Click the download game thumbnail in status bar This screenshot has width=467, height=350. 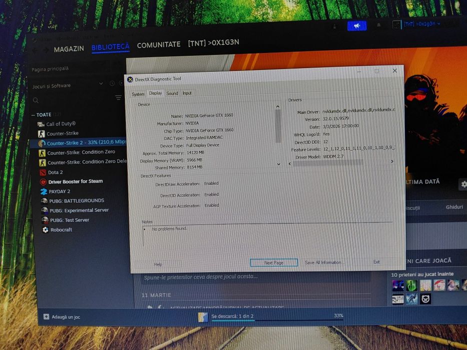click(203, 317)
